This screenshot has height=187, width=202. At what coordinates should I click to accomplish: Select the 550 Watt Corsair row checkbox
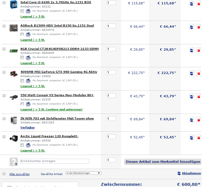pyautogui.click(x=4, y=96)
